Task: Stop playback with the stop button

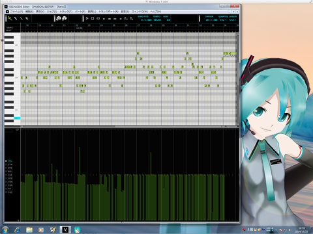Action: tap(93, 19)
